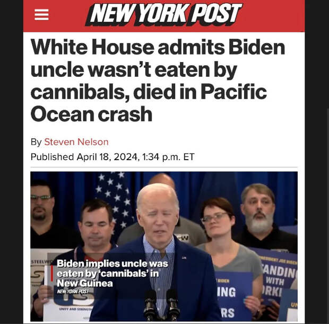329x324 pixels.
Task: Click the 'Standing With Workers' sign in the video
Action: (278, 279)
